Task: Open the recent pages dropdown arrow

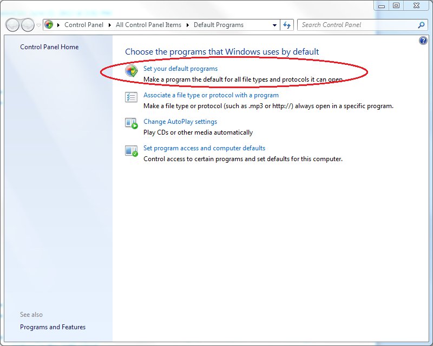Action: pyautogui.click(x=38, y=25)
